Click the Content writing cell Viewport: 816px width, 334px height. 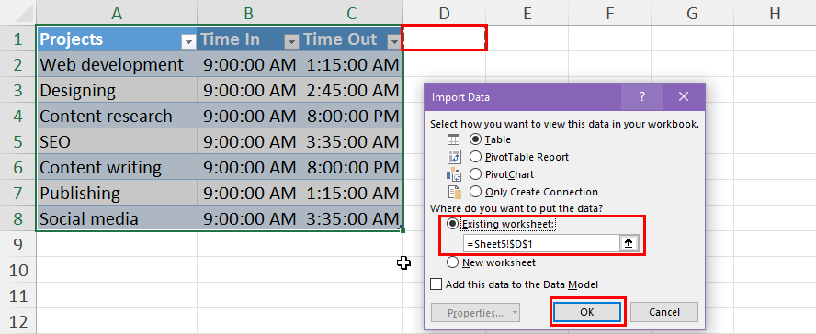117,167
